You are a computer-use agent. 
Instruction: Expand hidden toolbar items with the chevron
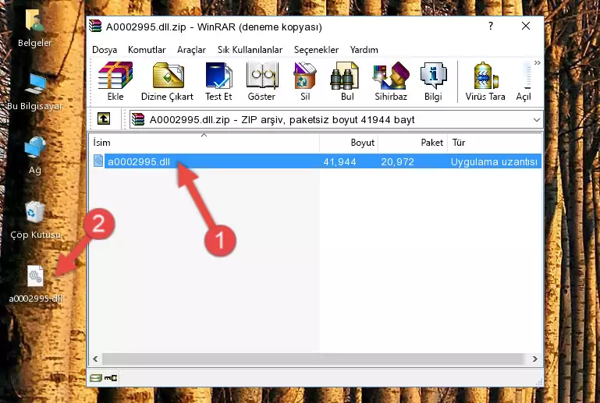pos(538,62)
